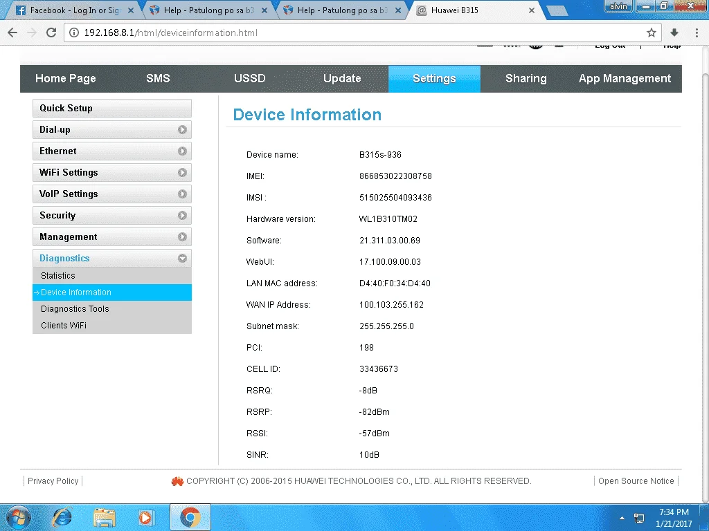Click the site information icon in address bar
This screenshot has height=531, width=709.
click(74, 32)
